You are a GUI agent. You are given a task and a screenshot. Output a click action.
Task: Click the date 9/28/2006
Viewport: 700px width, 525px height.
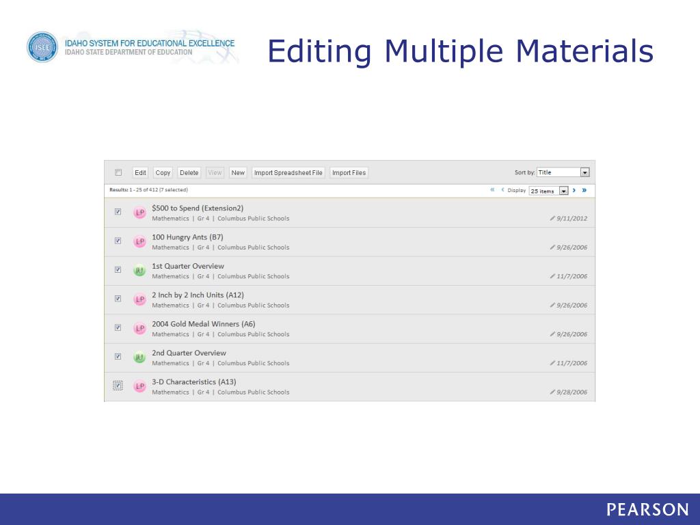(x=572, y=392)
